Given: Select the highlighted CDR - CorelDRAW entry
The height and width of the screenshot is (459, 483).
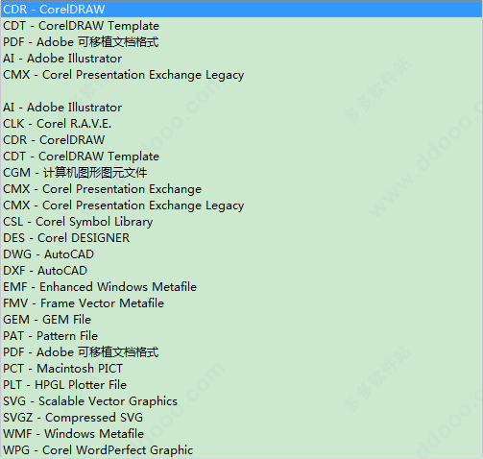Looking at the screenshot, I should pyautogui.click(x=241, y=10).
